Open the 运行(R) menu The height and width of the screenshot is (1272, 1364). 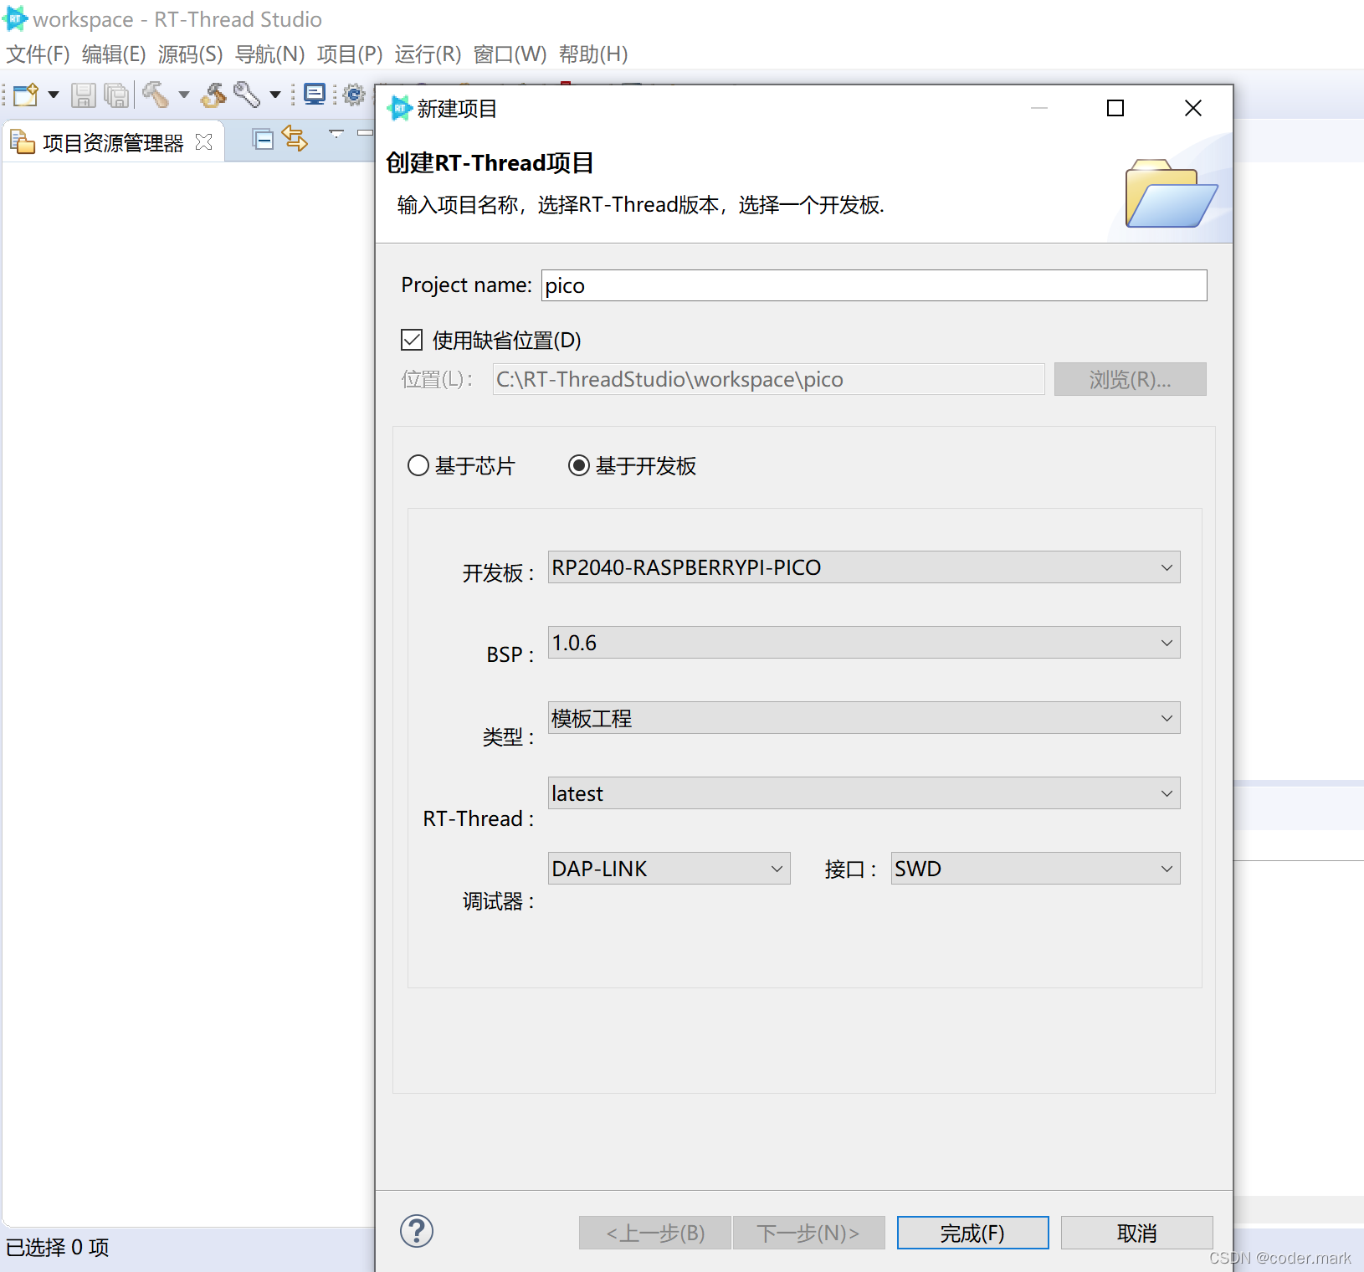[x=428, y=54]
